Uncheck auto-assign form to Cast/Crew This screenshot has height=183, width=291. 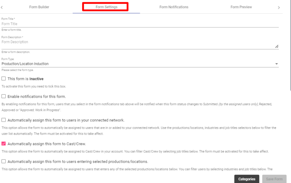pyautogui.click(x=3, y=144)
